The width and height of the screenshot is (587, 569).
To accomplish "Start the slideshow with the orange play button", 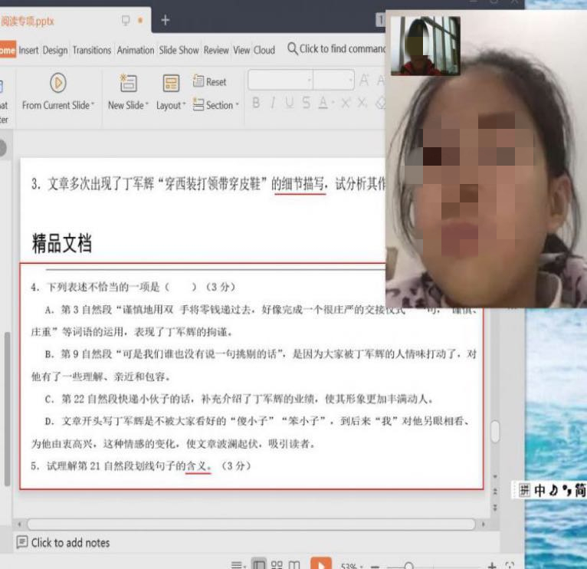I will pos(320,566).
